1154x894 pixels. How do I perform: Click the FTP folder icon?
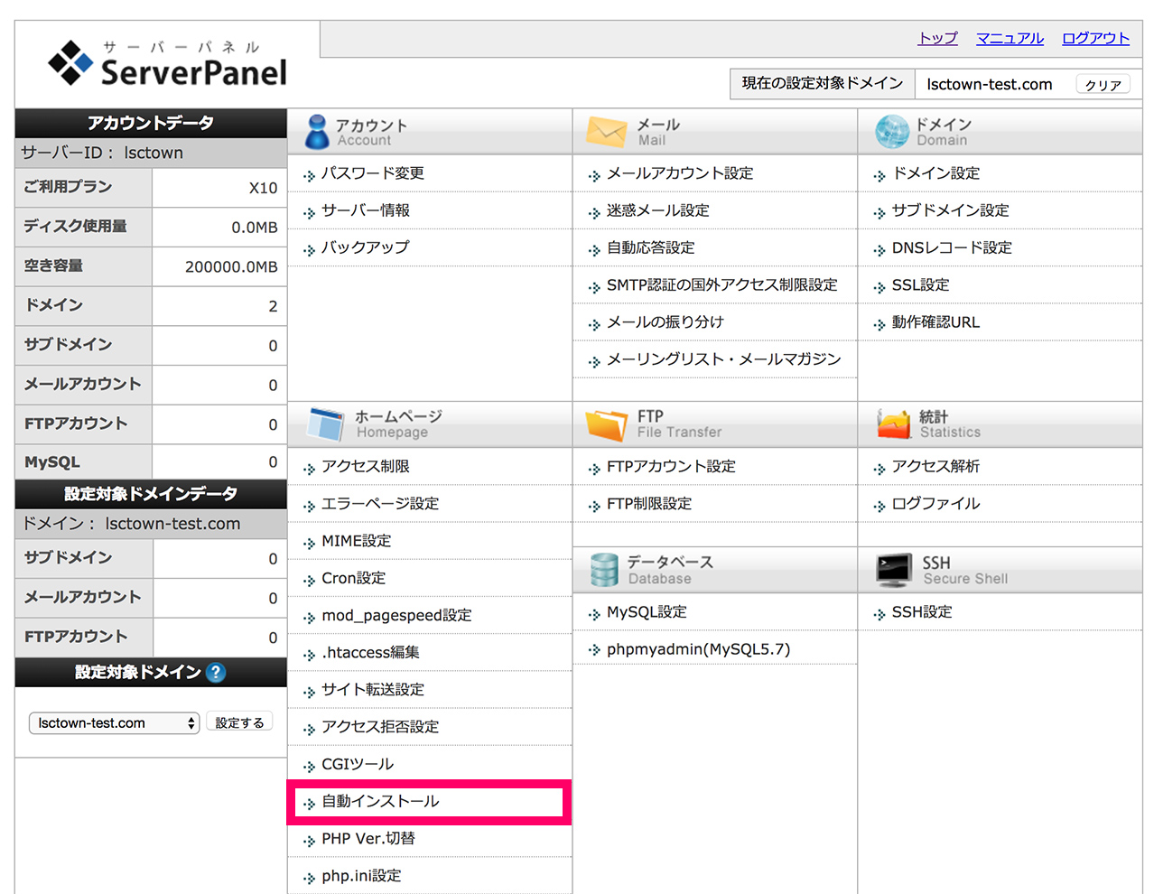[x=606, y=424]
